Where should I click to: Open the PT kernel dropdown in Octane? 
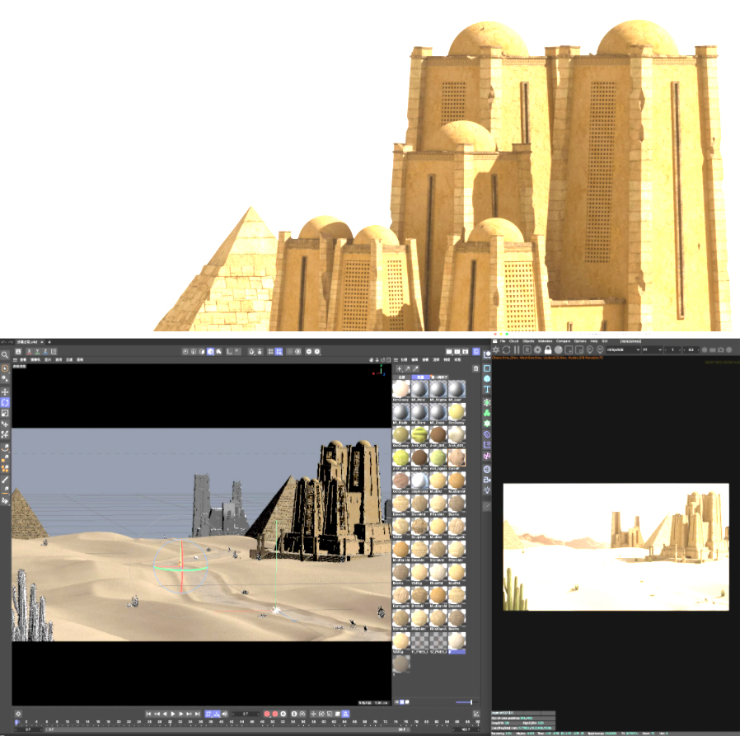(652, 349)
